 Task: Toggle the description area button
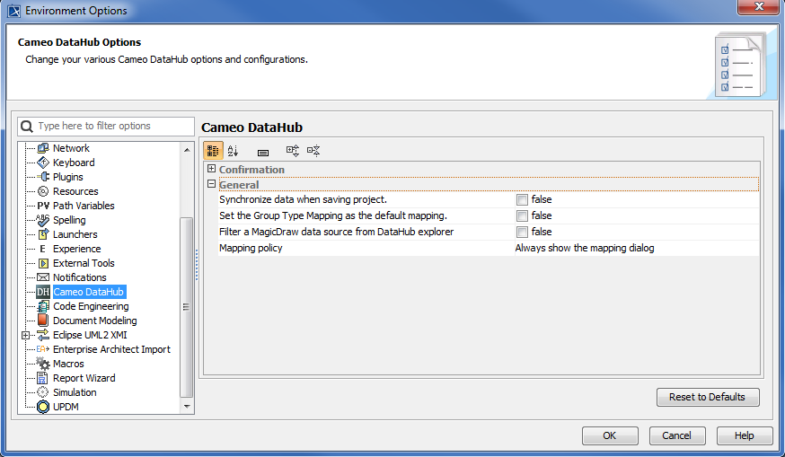pyautogui.click(x=263, y=152)
